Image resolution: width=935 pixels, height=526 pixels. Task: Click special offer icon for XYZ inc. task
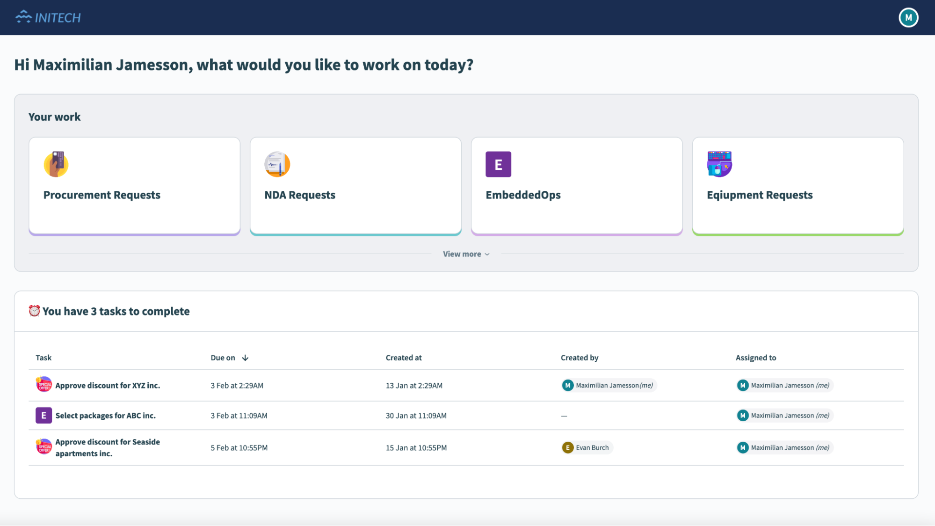coord(44,385)
